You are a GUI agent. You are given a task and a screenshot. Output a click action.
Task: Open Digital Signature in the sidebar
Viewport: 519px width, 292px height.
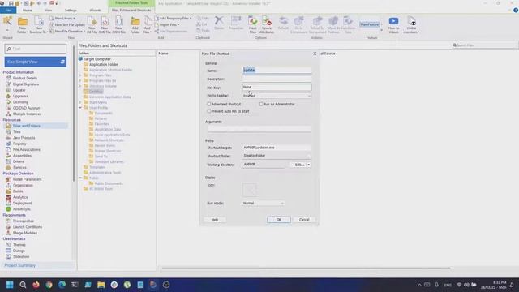point(26,84)
